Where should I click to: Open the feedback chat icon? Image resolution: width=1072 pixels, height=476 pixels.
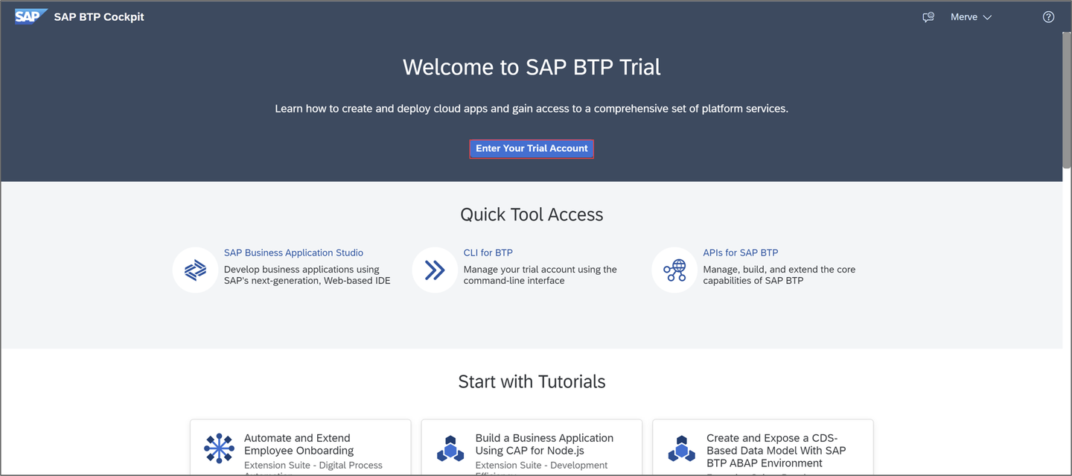click(x=928, y=17)
